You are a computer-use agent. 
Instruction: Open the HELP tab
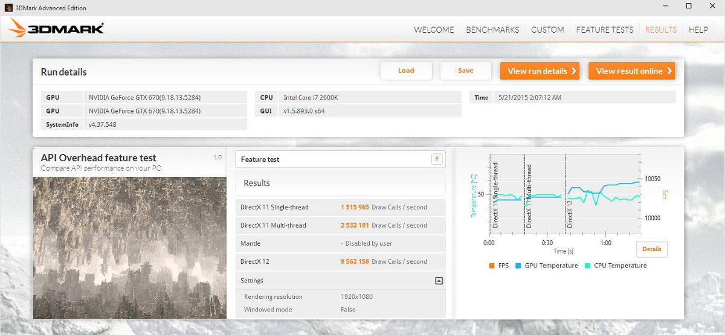[698, 30]
